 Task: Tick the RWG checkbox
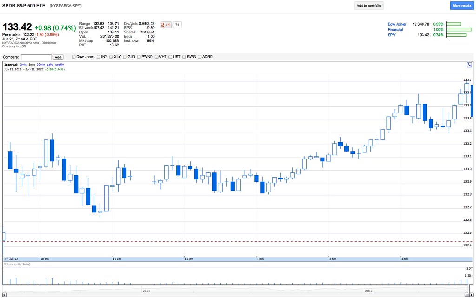point(184,57)
